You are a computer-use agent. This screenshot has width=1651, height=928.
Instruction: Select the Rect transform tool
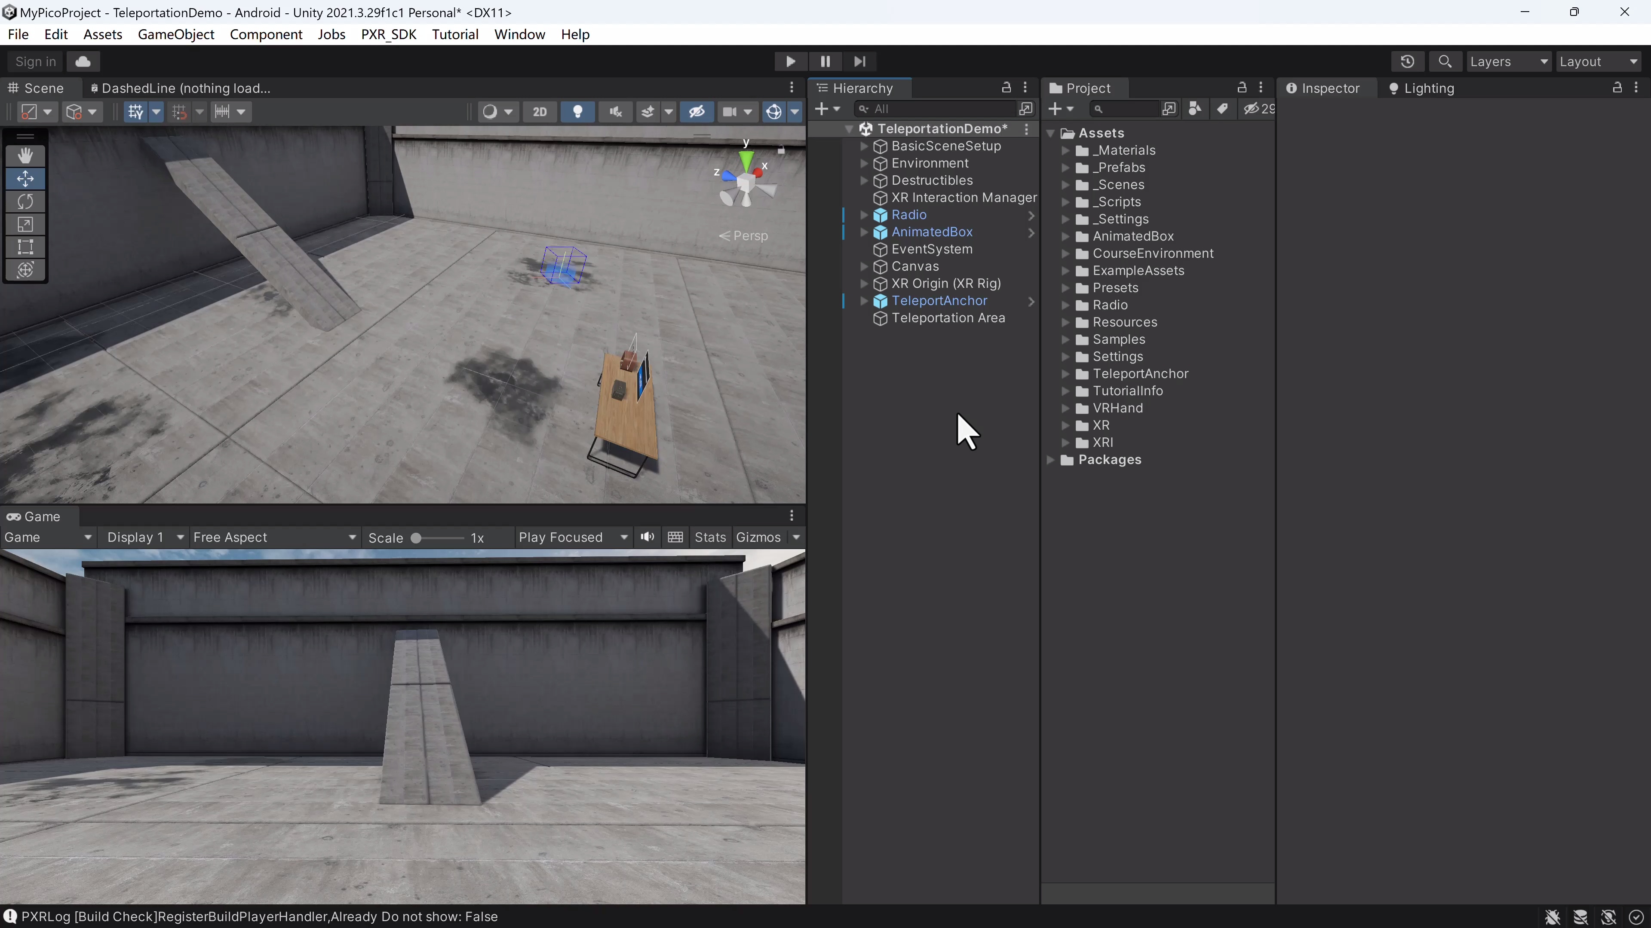pyautogui.click(x=26, y=247)
